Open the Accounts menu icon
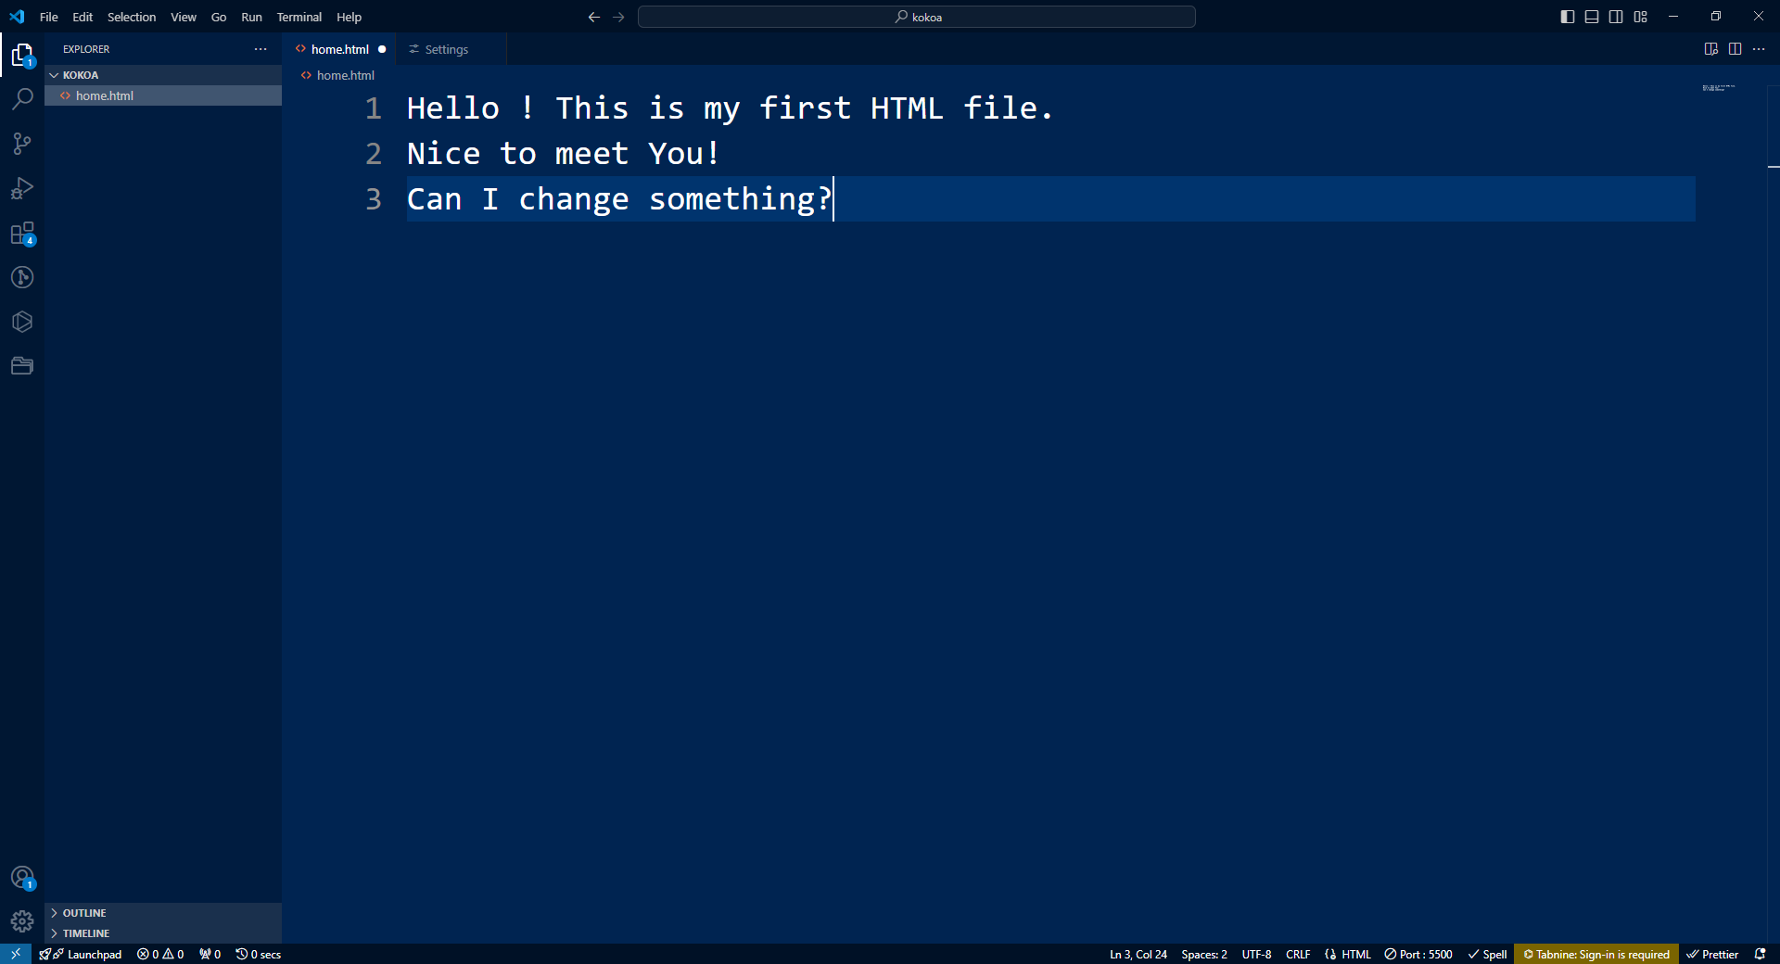The image size is (1780, 964). pyautogui.click(x=22, y=877)
